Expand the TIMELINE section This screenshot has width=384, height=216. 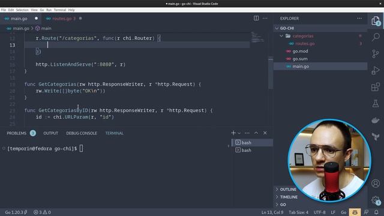pos(287,197)
